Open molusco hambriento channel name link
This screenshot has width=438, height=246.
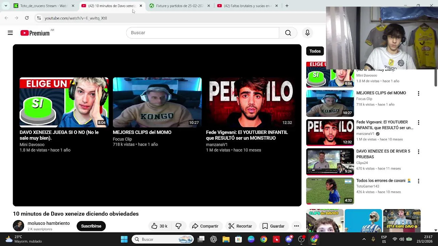pyautogui.click(x=49, y=223)
